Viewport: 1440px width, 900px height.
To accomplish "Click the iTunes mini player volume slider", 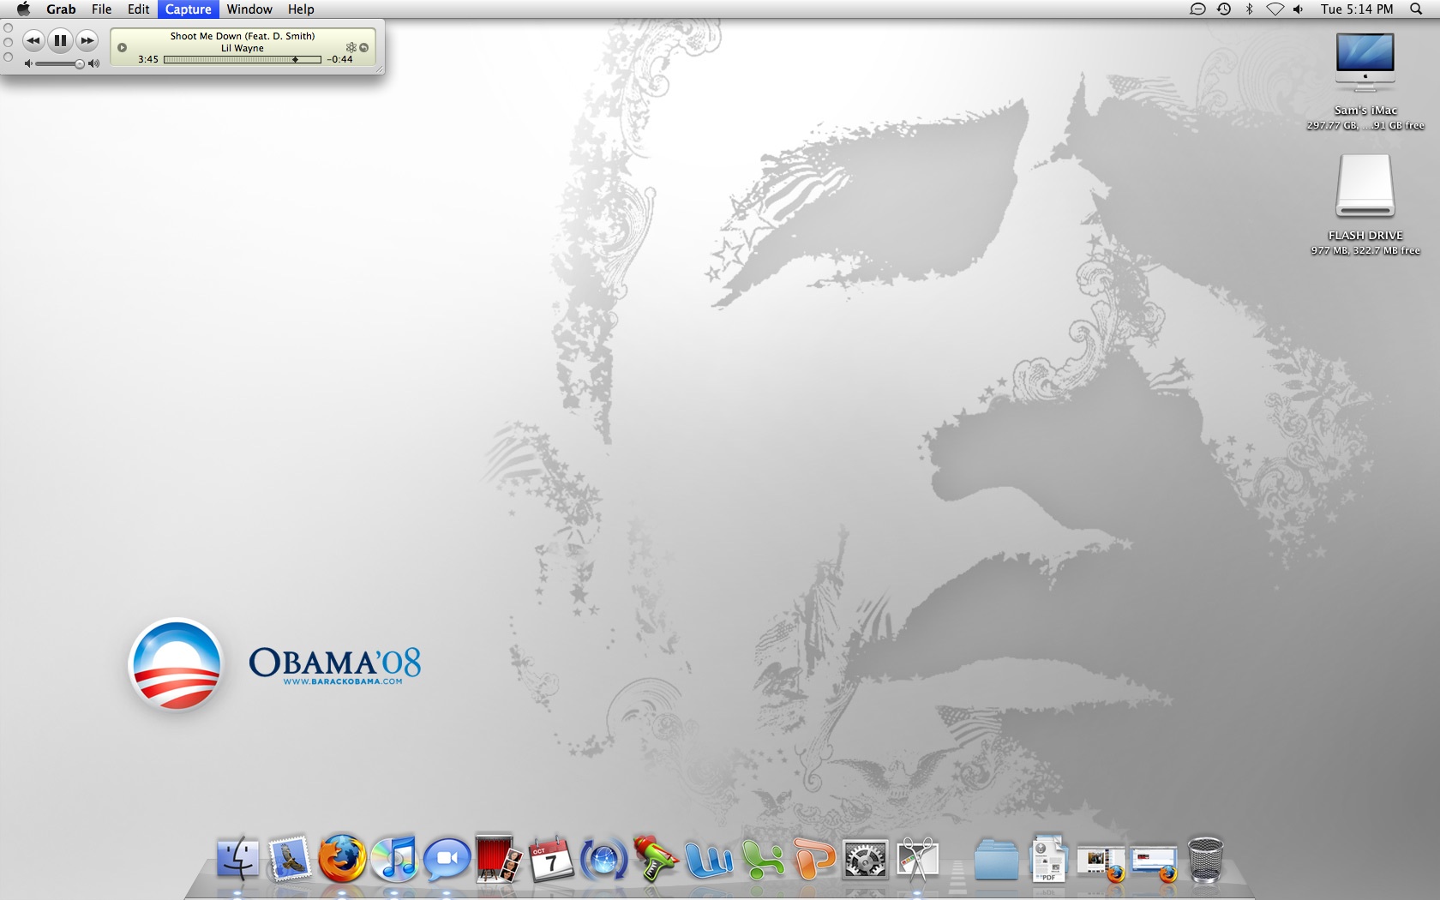I will point(59,64).
